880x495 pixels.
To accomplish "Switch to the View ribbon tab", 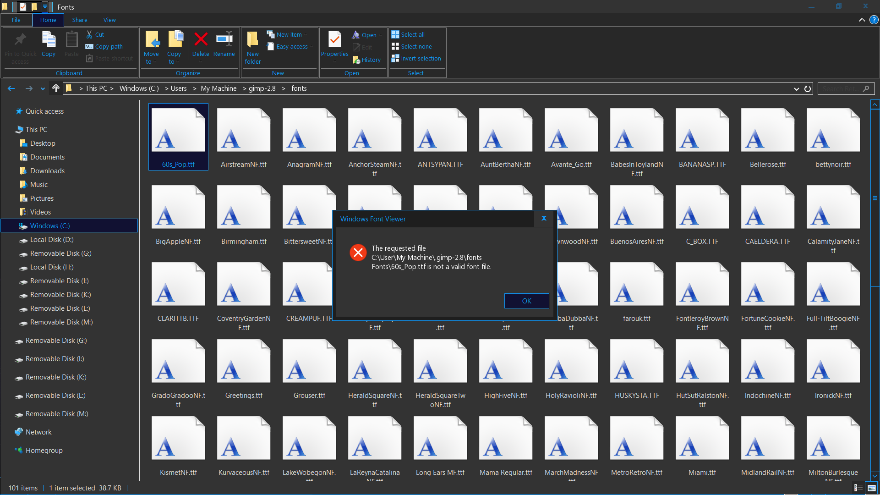I will pyautogui.click(x=109, y=20).
